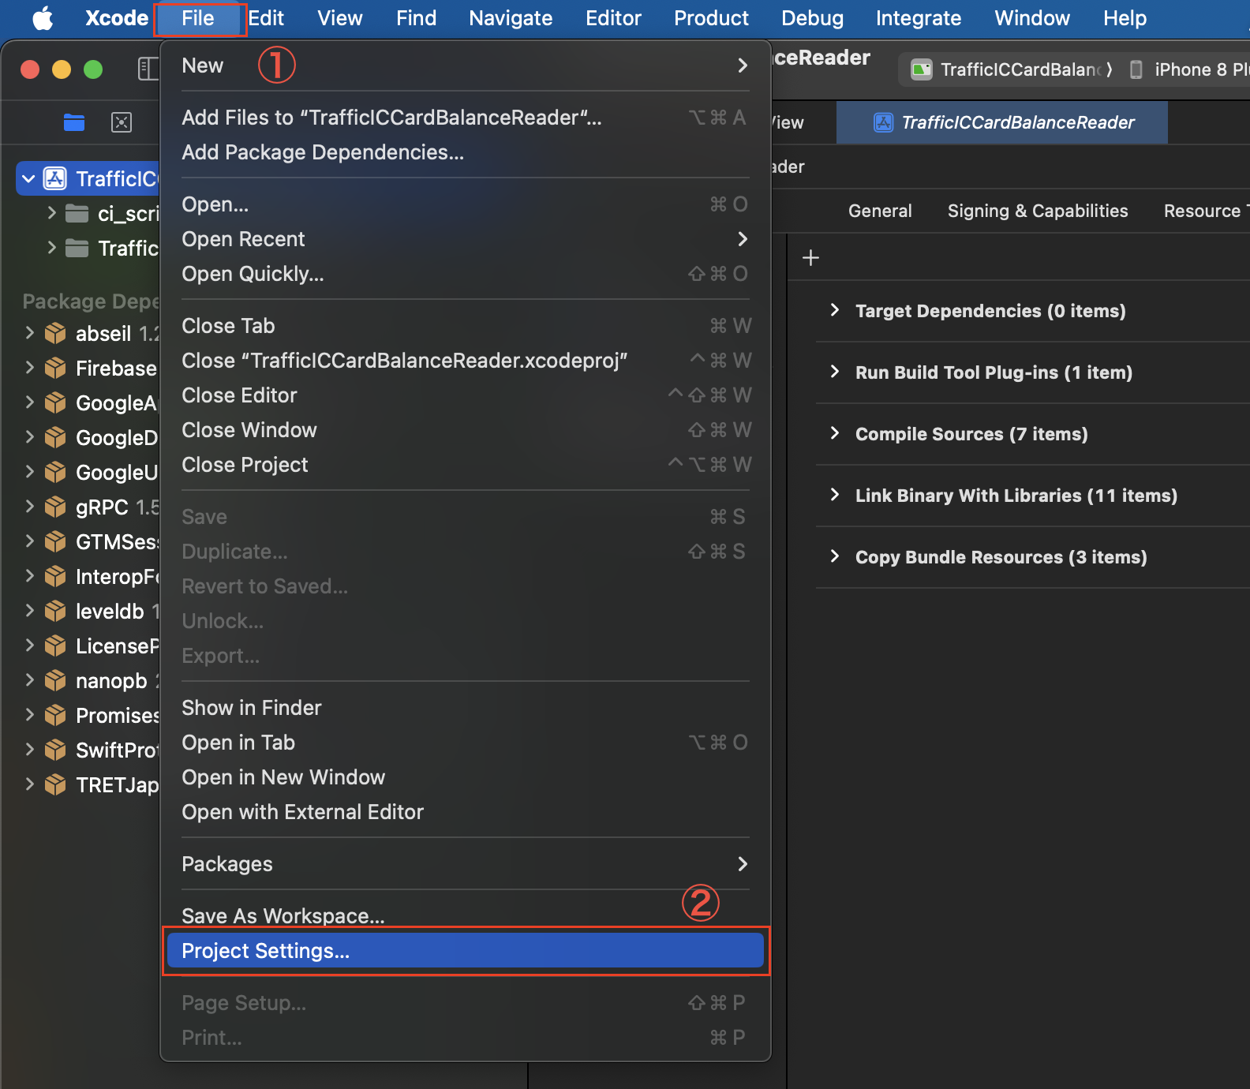Open the File menu

198,18
